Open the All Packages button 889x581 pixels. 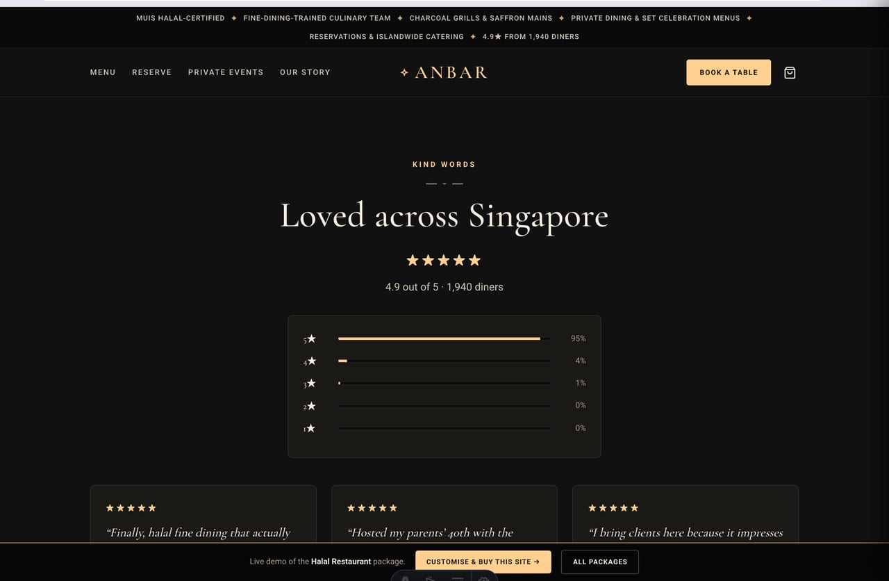tap(600, 562)
